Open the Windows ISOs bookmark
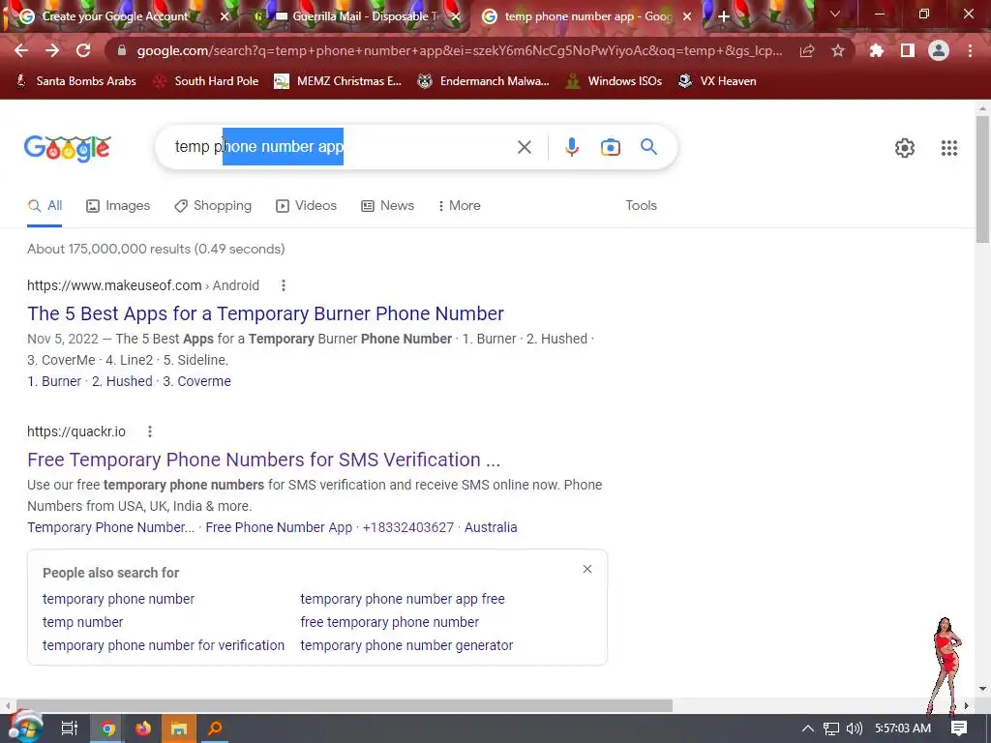This screenshot has width=991, height=743. pos(614,81)
